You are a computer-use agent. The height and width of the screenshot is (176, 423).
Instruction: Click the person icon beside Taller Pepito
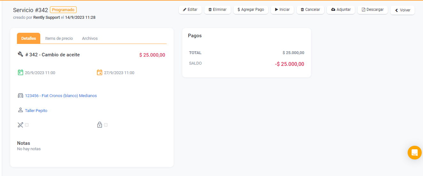pyautogui.click(x=20, y=110)
